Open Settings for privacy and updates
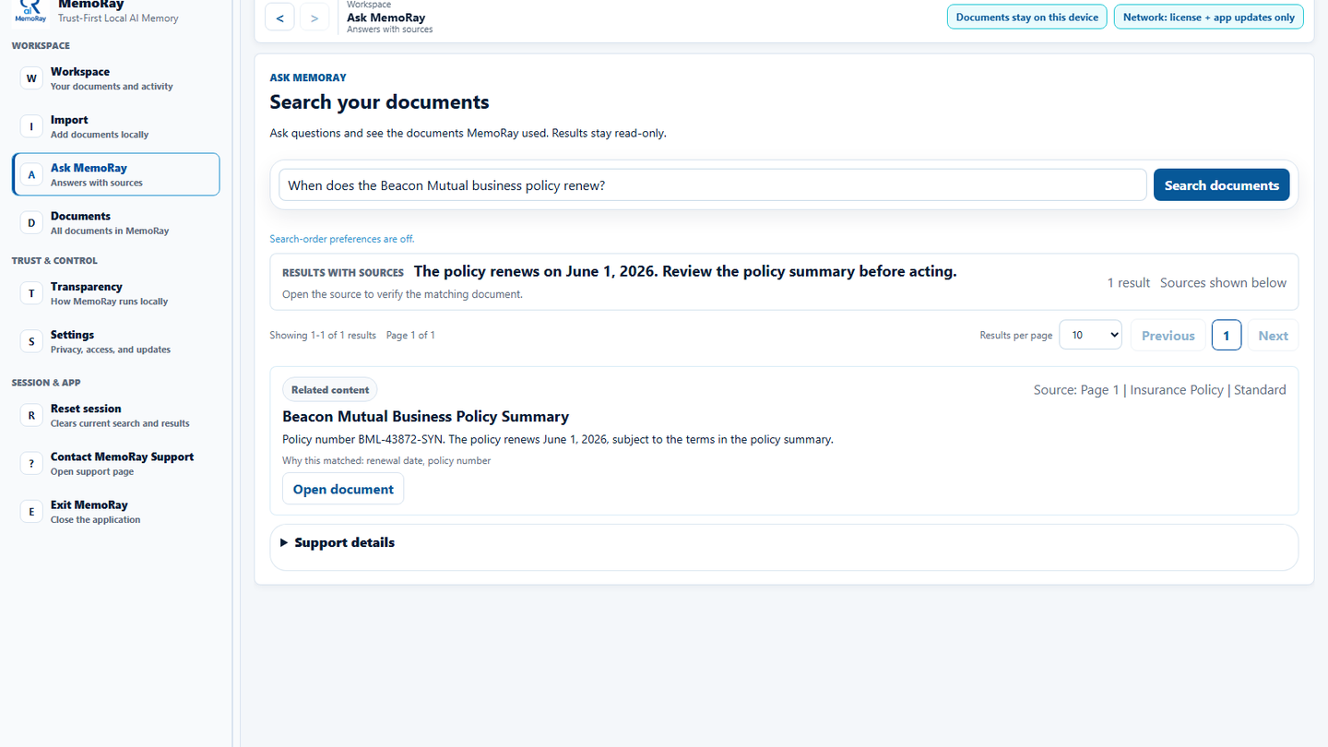The width and height of the screenshot is (1328, 747). click(x=116, y=341)
